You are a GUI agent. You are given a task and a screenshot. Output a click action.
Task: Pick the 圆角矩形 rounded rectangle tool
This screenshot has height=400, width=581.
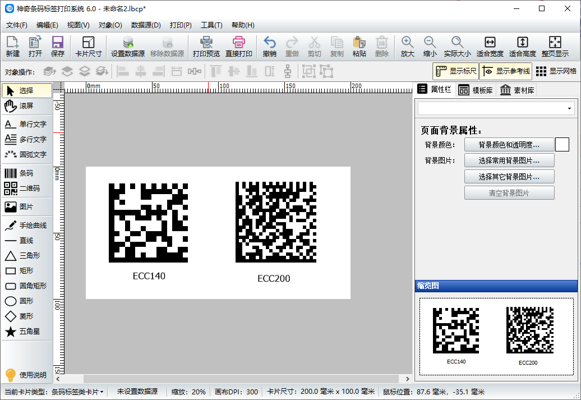(x=27, y=286)
